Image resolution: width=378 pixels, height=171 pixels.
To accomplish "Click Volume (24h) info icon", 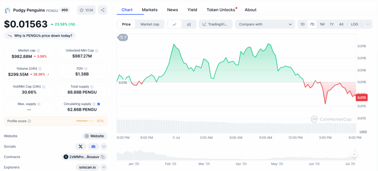I will (x=40, y=69).
